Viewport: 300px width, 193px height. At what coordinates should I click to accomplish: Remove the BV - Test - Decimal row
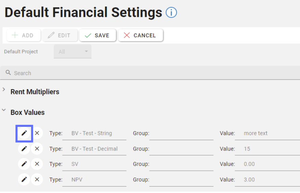point(37,149)
